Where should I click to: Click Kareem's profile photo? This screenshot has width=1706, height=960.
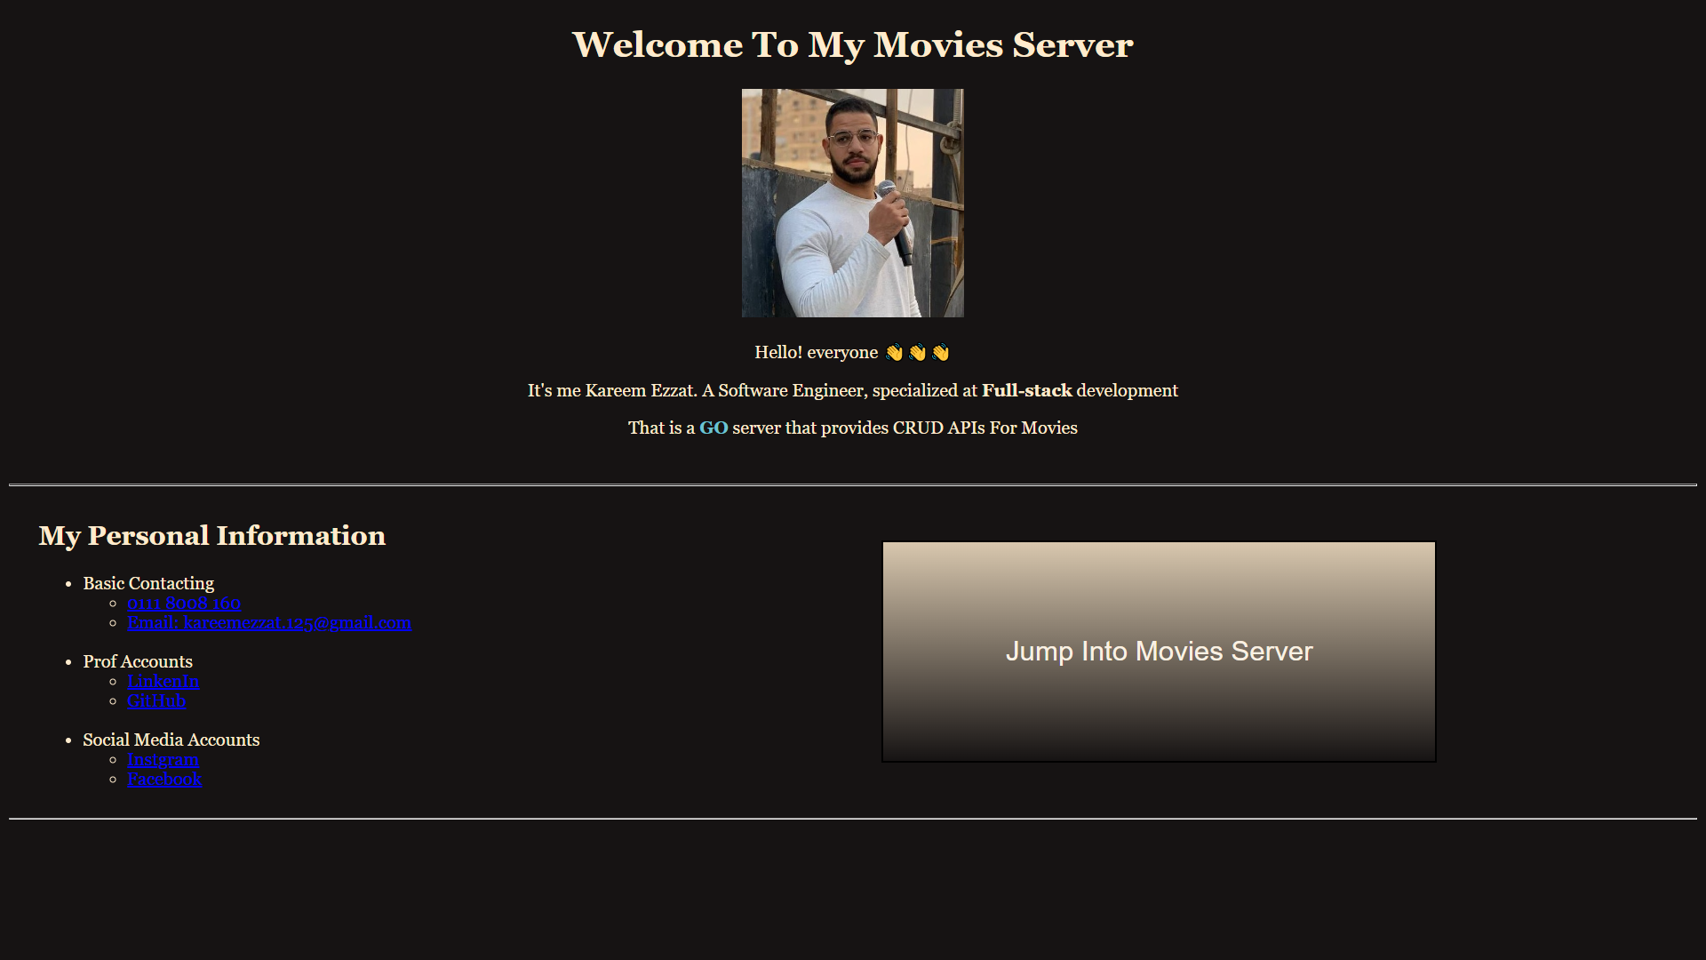tap(852, 203)
